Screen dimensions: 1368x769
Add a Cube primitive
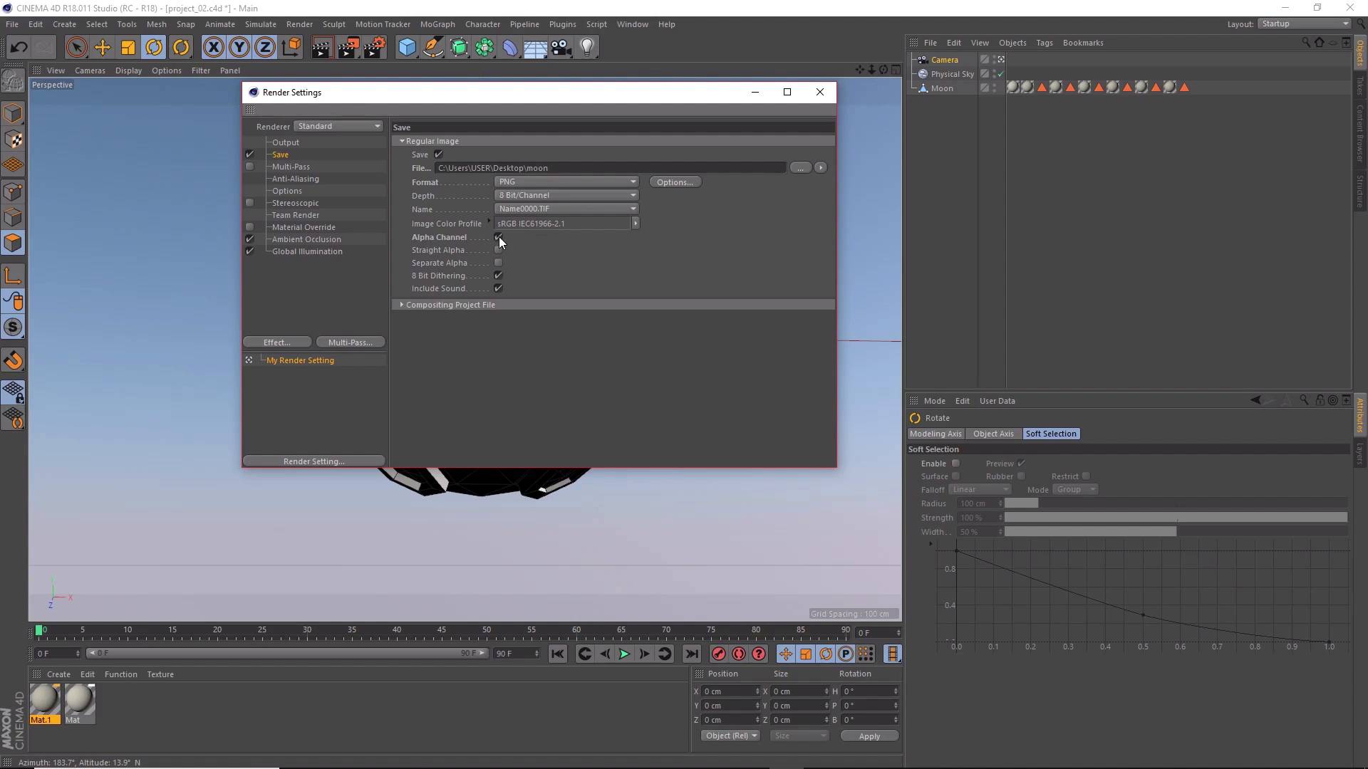tap(407, 47)
